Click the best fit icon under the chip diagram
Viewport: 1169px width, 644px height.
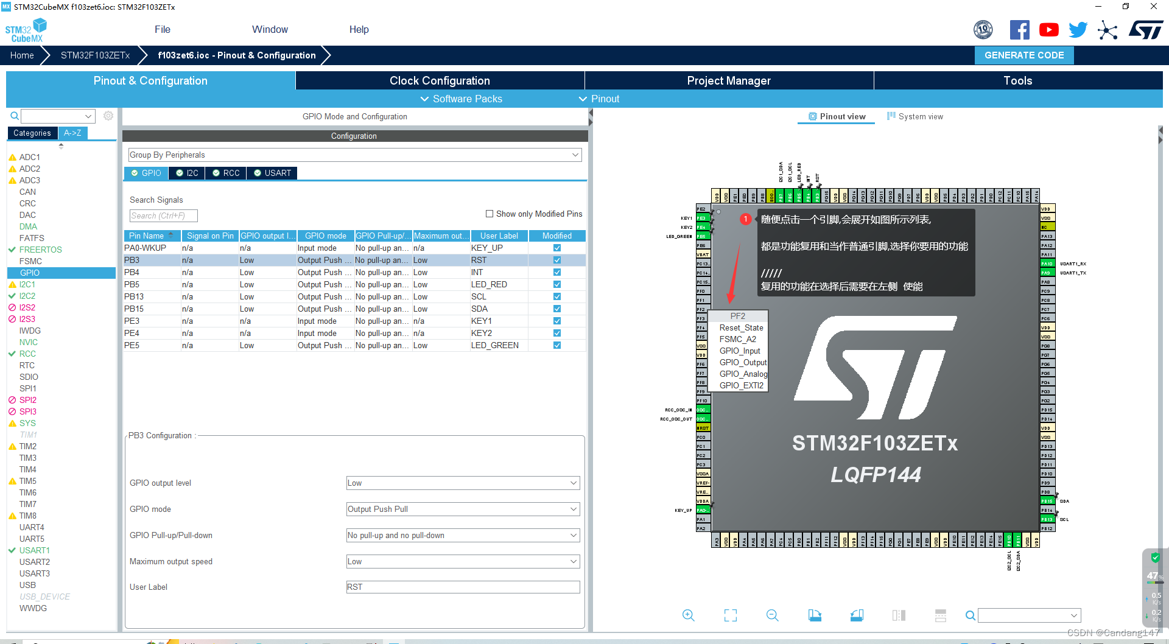coord(730,615)
